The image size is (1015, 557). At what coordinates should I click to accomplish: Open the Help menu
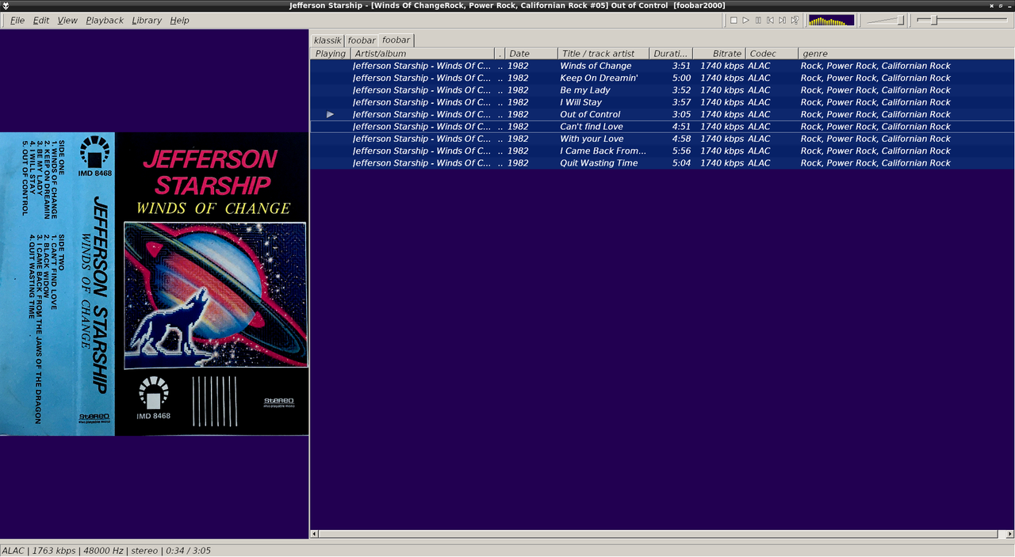coord(180,20)
